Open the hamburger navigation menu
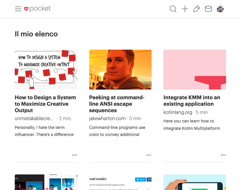The image size is (242, 190). coord(18,9)
